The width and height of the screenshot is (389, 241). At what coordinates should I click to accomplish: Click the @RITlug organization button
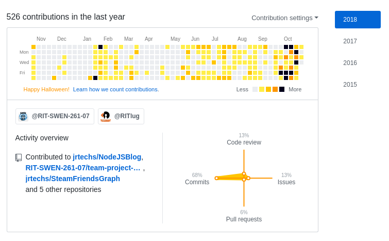point(121,117)
